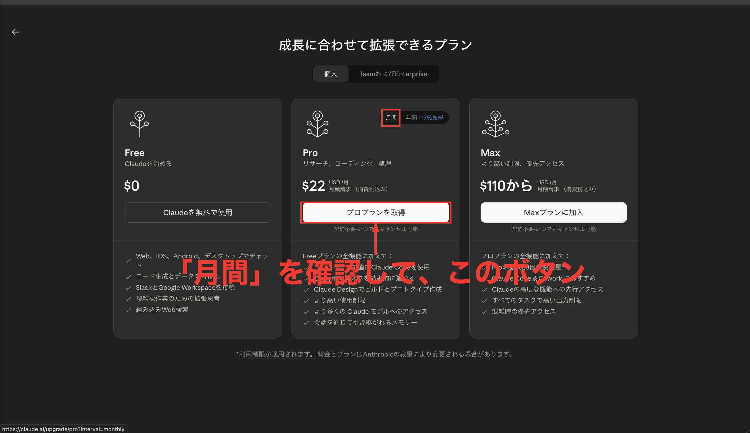
Task: Switch to 年間 17%お得 billing
Action: pyautogui.click(x=425, y=117)
